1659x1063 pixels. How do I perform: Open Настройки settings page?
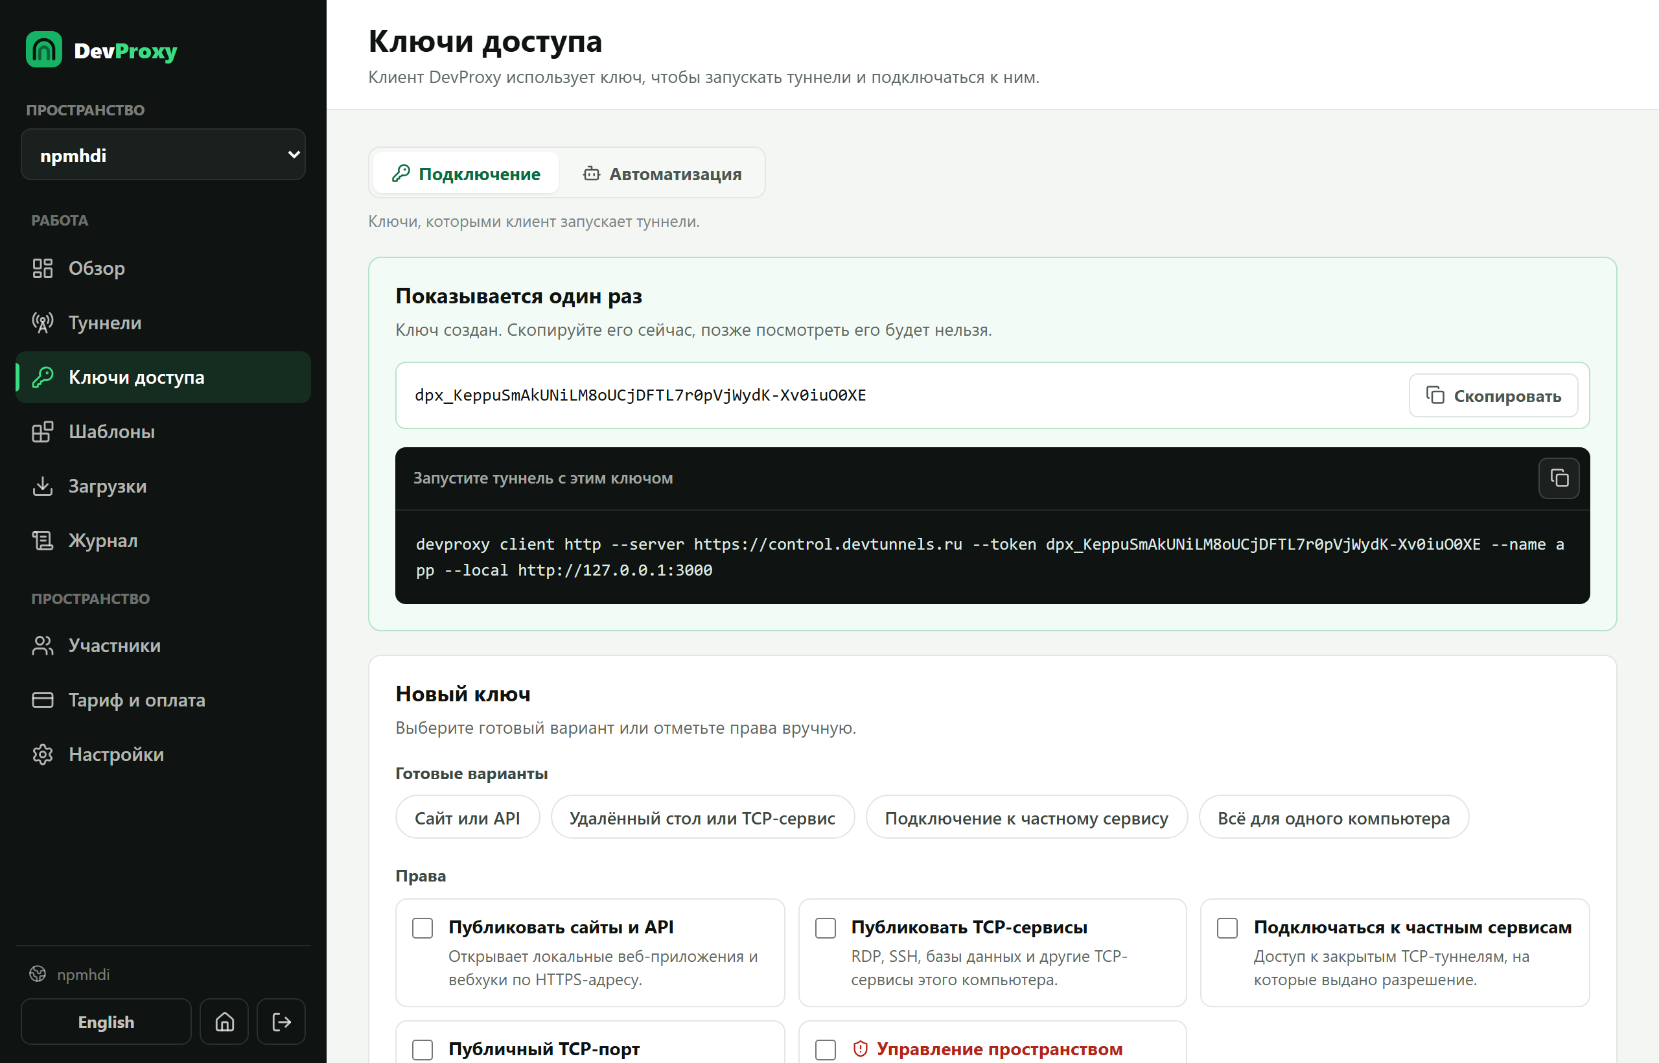[x=163, y=755]
